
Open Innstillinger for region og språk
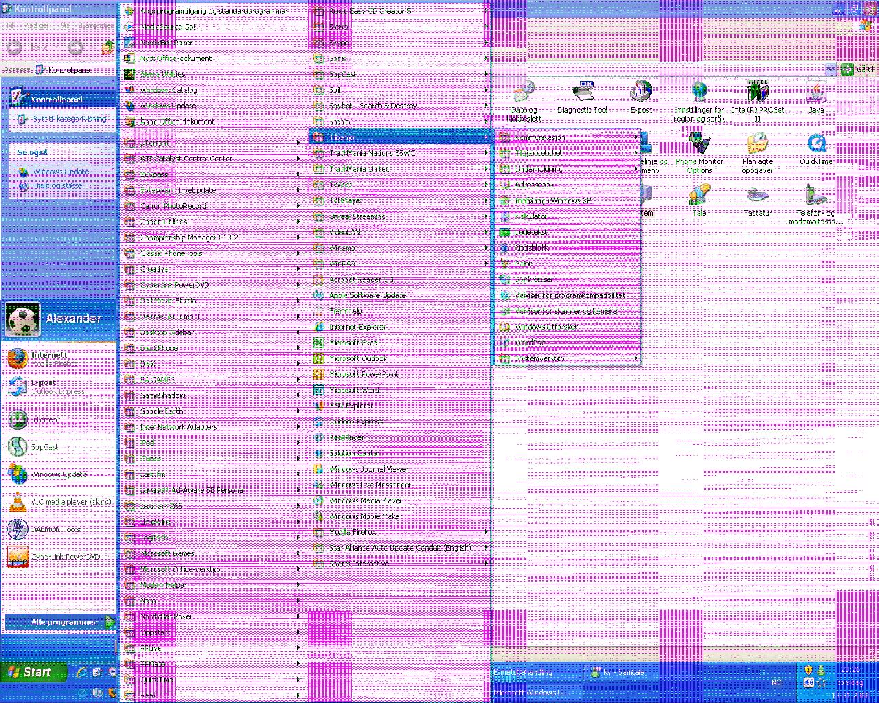(699, 101)
